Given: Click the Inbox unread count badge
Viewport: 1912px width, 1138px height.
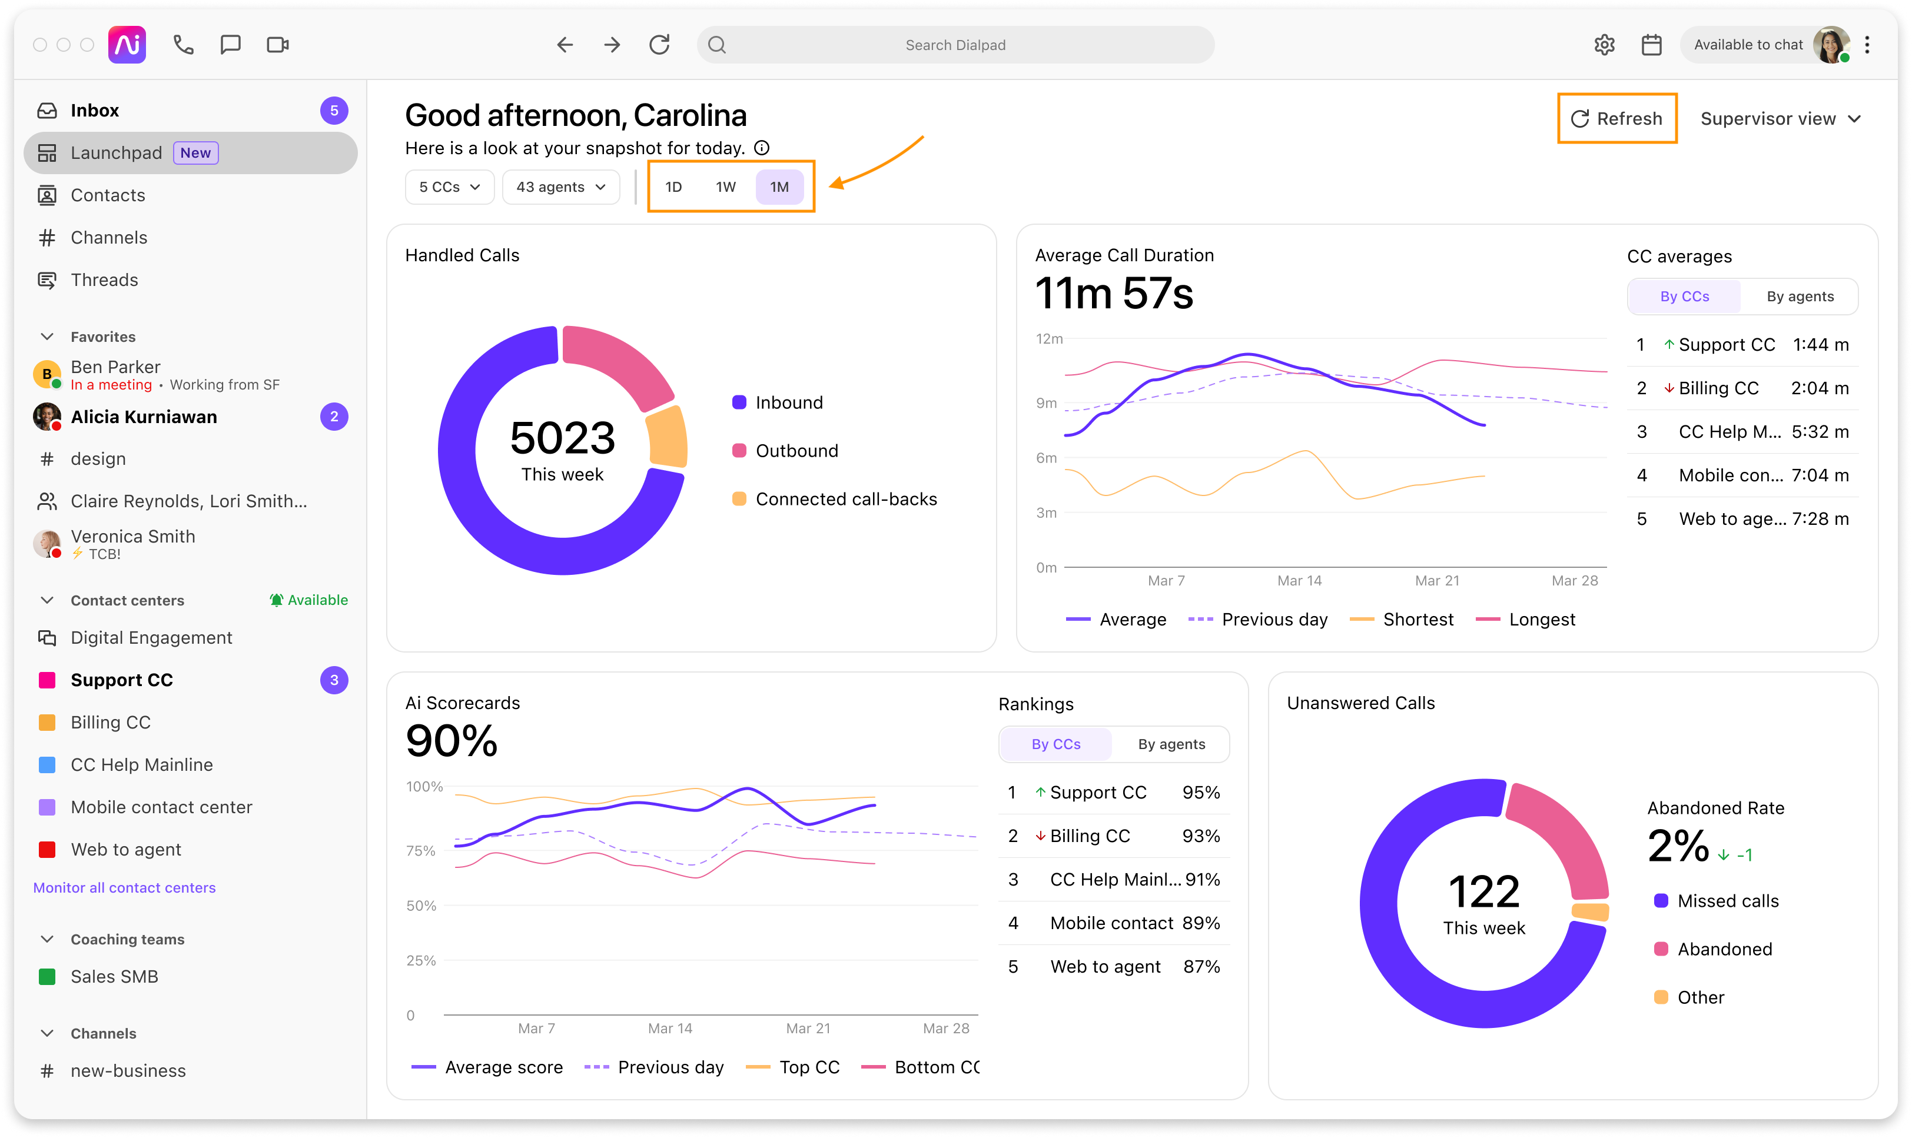Looking at the screenshot, I should 334,111.
